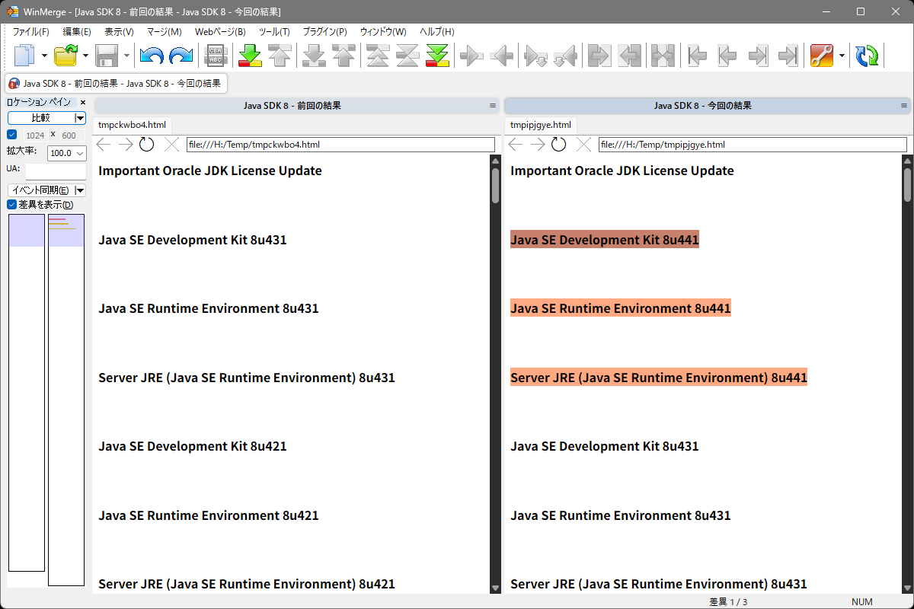Select the tmpipjgye.html tab
Image resolution: width=914 pixels, height=609 pixels.
pos(541,125)
